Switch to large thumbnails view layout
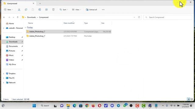Viewport: 195px width, 109px height. pyautogui.click(x=192, y=99)
